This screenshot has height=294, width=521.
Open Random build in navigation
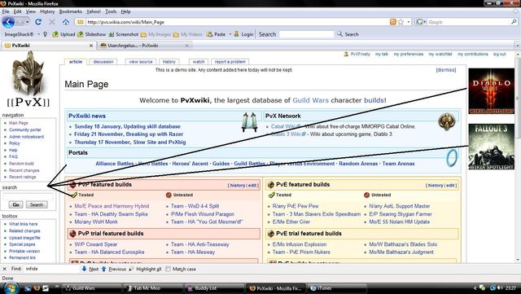(21, 164)
